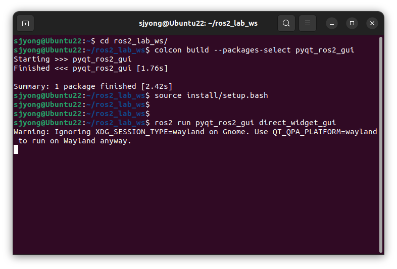Click the colcon build command text
This screenshot has height=269, width=397.
coord(254,50)
